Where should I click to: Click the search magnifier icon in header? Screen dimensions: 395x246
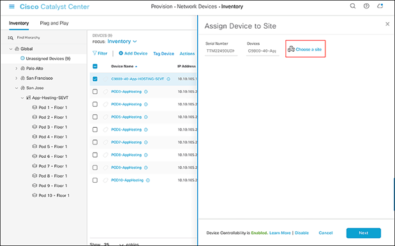tap(353, 6)
